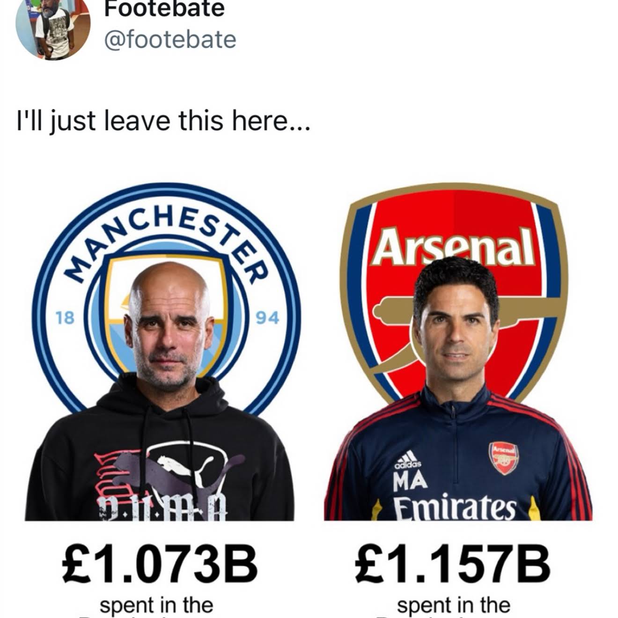Click the Footebate display name
The height and width of the screenshot is (618, 618).
click(x=164, y=8)
